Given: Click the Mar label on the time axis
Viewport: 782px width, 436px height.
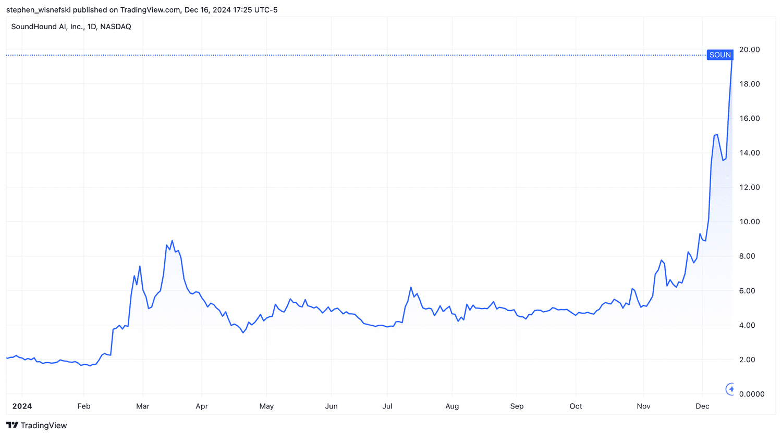Looking at the screenshot, I should tap(143, 406).
